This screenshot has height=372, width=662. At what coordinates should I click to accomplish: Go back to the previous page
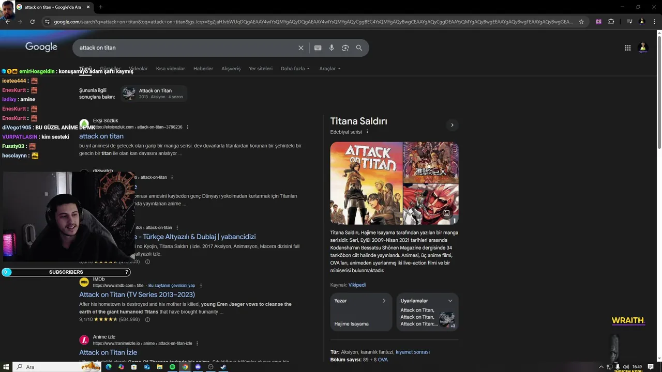click(7, 22)
